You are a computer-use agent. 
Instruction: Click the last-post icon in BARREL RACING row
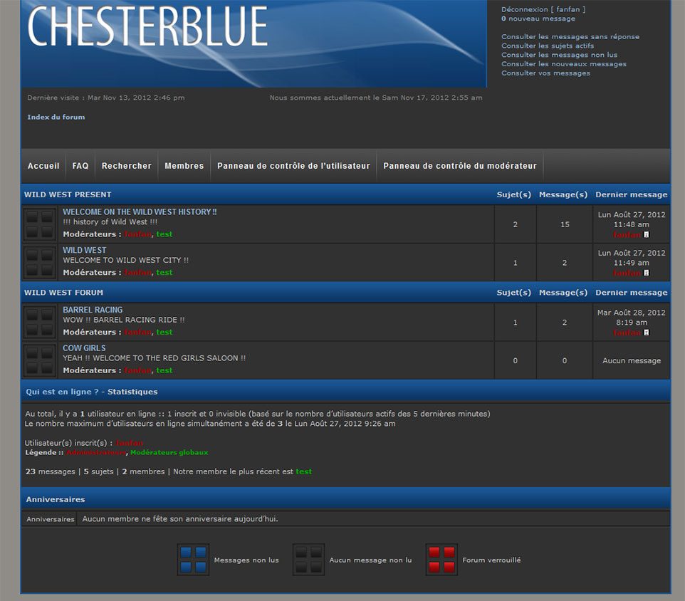click(x=647, y=333)
